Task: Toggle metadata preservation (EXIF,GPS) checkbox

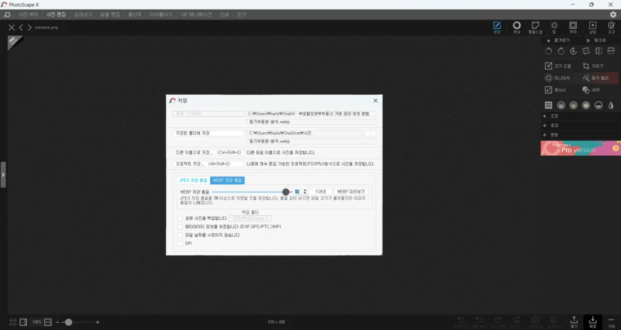Action: (x=180, y=227)
